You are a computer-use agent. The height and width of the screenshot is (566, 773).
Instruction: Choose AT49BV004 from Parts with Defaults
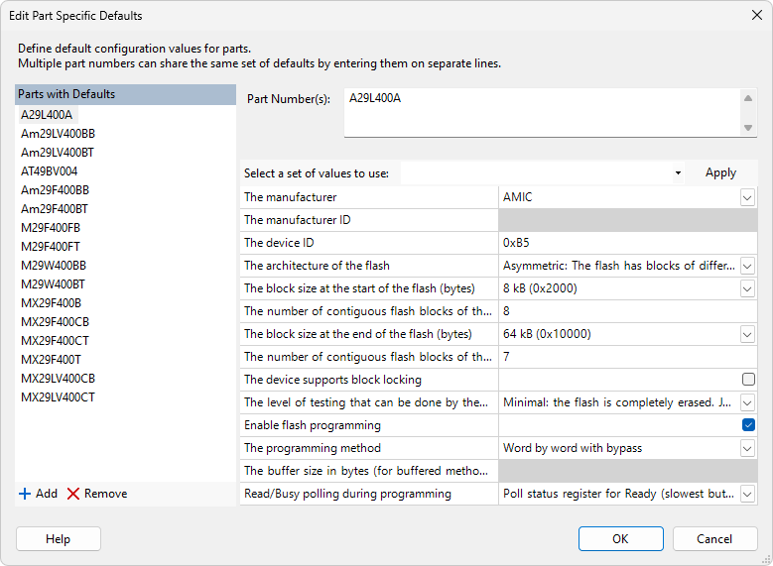50,170
